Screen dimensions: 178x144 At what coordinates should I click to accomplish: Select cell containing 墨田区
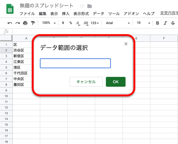[26, 85]
